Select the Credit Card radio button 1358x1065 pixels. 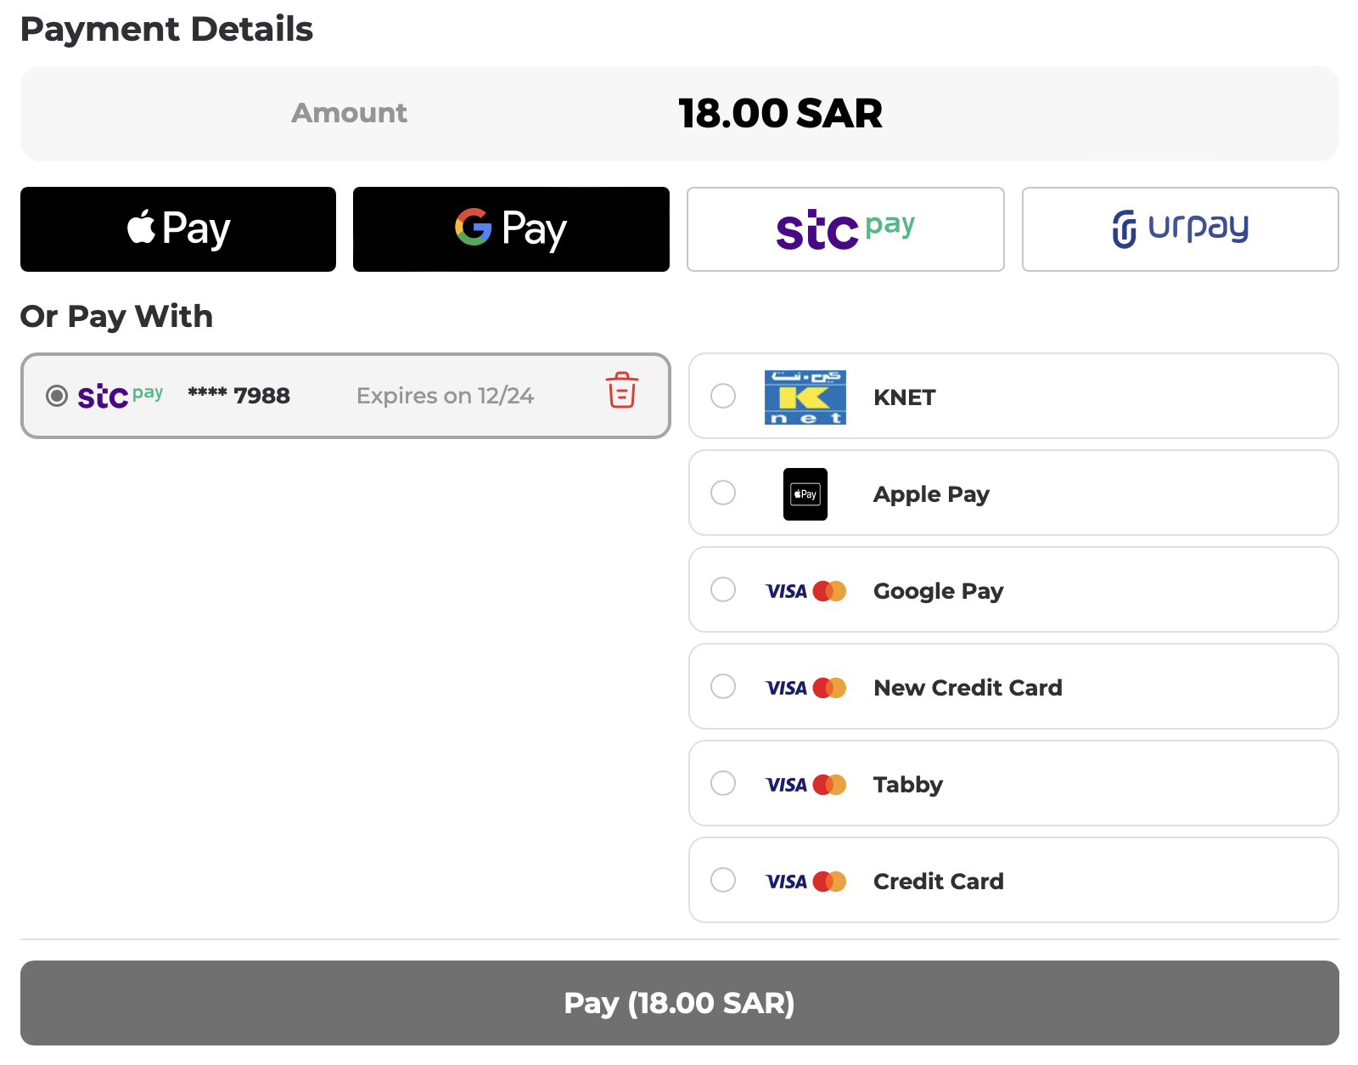[x=723, y=880]
